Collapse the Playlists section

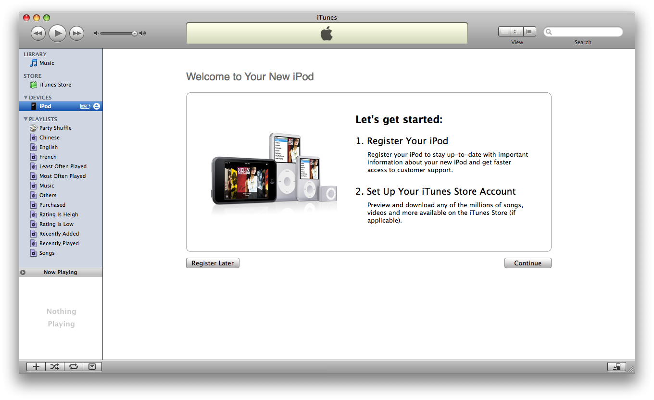(x=26, y=119)
